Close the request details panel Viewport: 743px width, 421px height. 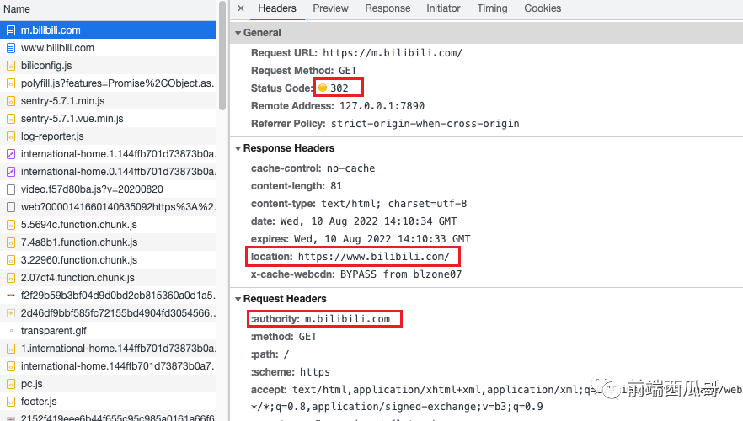[x=241, y=8]
